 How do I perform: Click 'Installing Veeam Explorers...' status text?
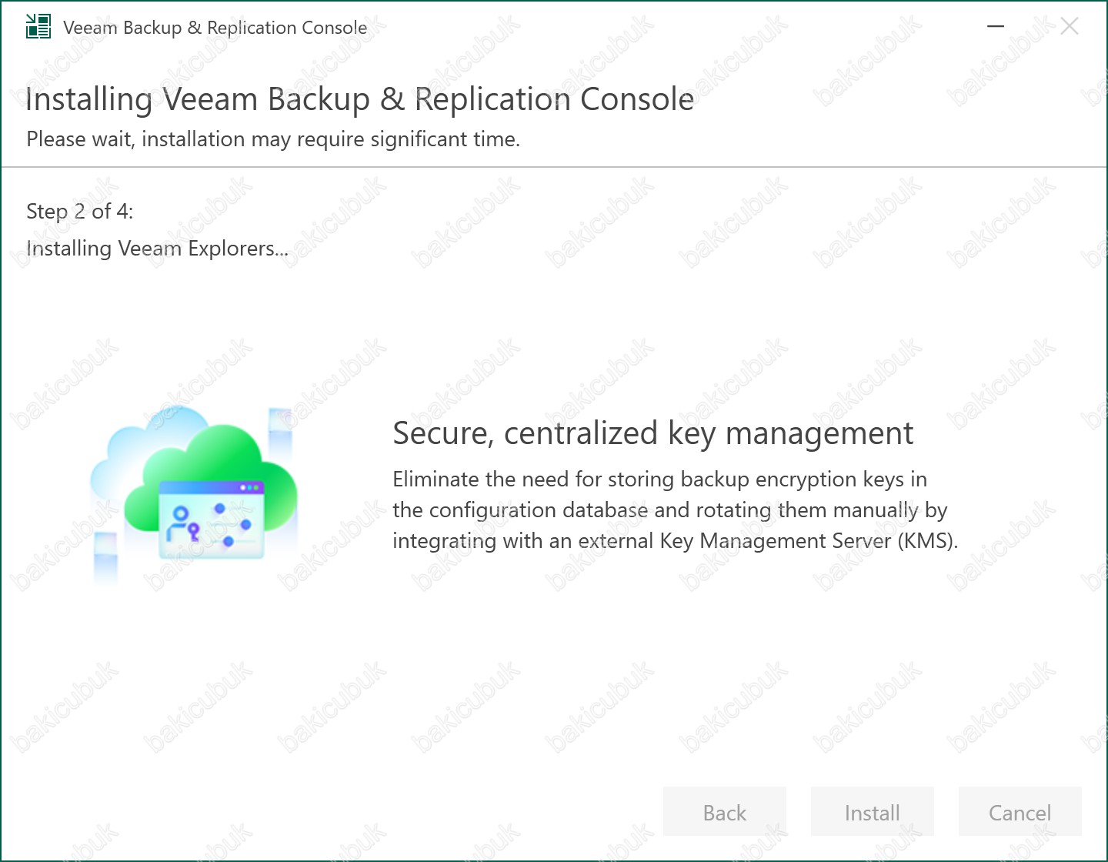(158, 249)
